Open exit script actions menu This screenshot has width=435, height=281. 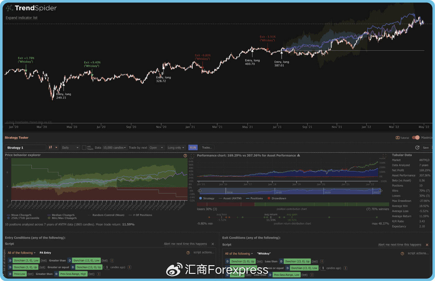click(x=418, y=253)
